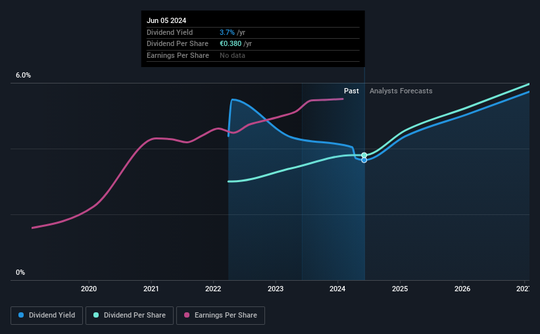Click the 2026 x-axis label
This screenshot has height=334, width=540.
tap(462, 289)
